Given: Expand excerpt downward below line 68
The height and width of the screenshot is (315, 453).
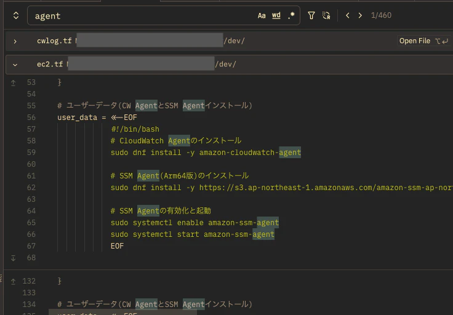Looking at the screenshot, I should tap(14, 258).
